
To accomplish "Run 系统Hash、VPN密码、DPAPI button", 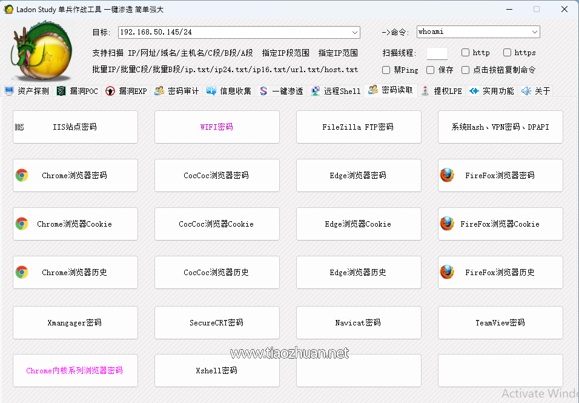I will 500,127.
